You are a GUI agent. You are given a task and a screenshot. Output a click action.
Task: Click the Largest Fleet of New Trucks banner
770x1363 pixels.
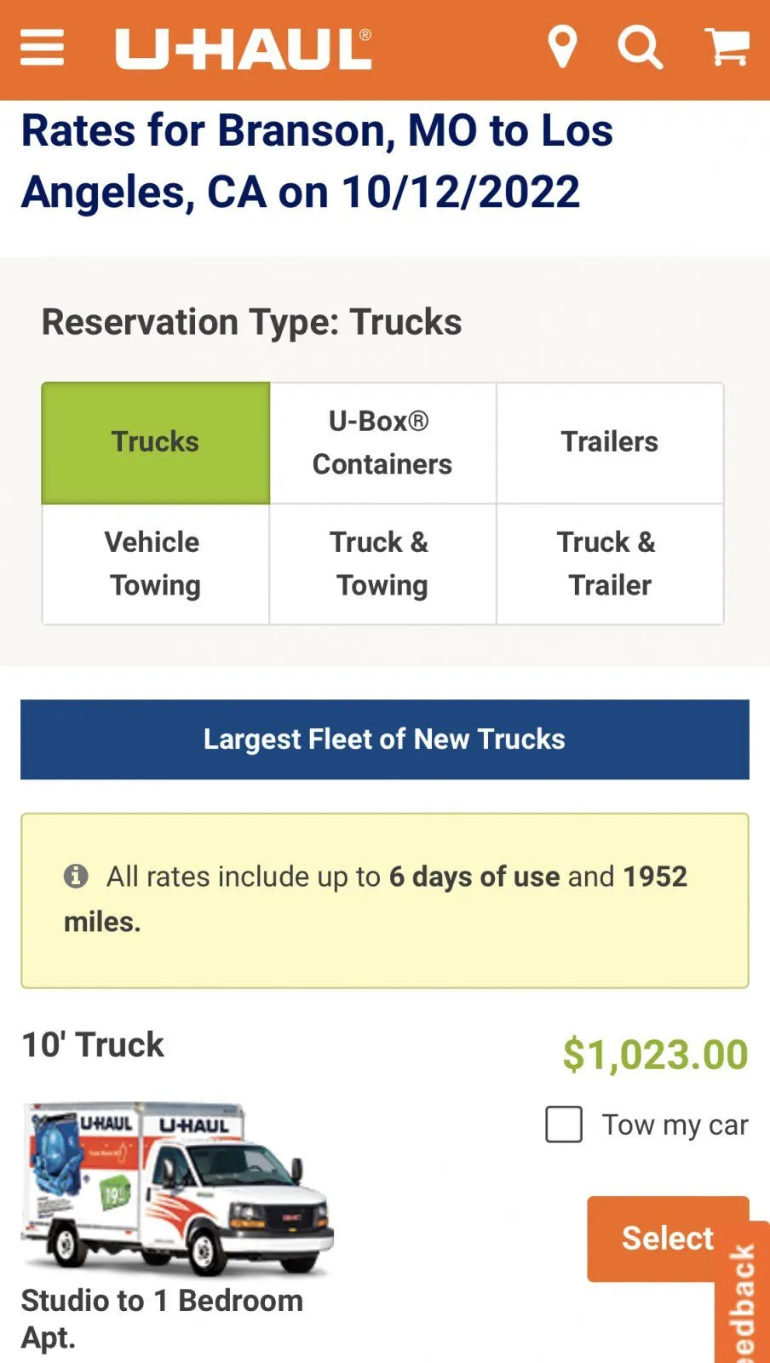click(x=384, y=739)
